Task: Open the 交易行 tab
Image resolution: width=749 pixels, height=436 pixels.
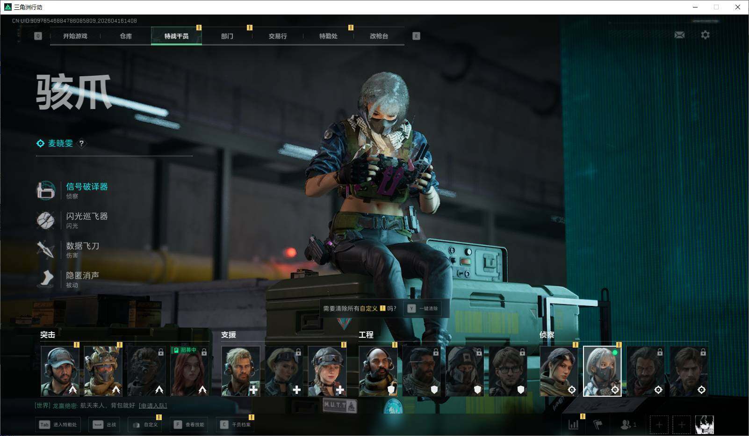Action: (277, 36)
